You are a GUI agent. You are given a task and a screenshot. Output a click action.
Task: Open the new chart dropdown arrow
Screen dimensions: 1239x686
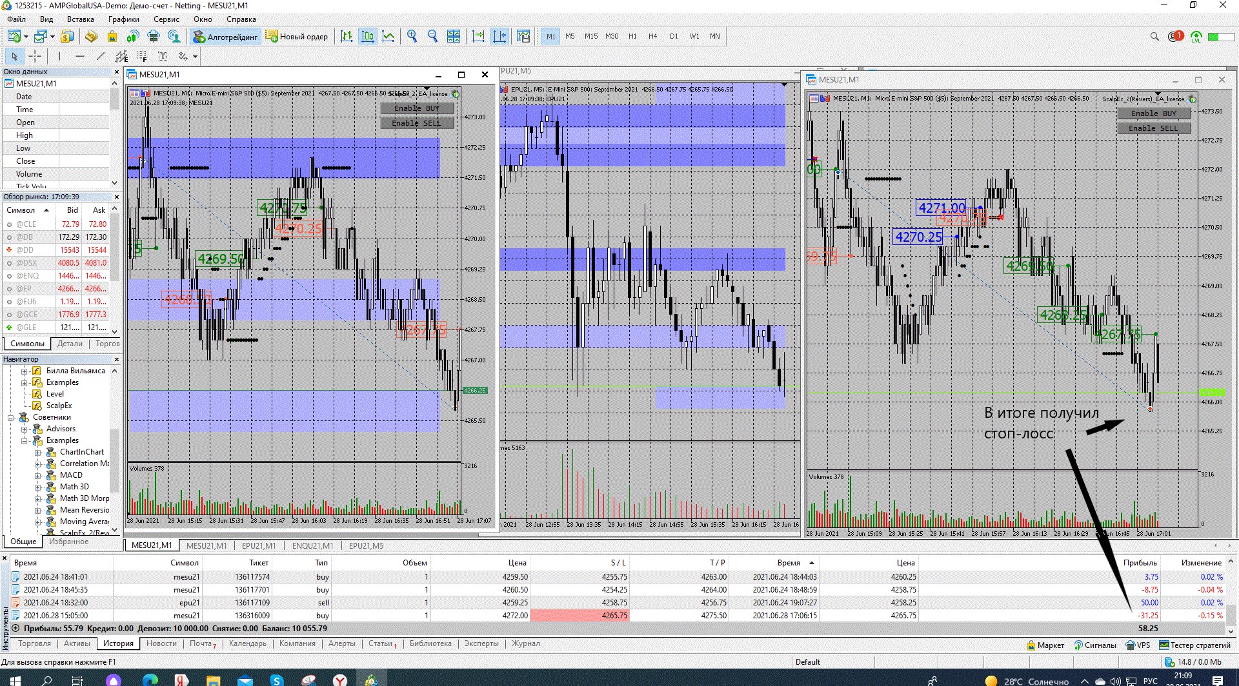tap(26, 37)
